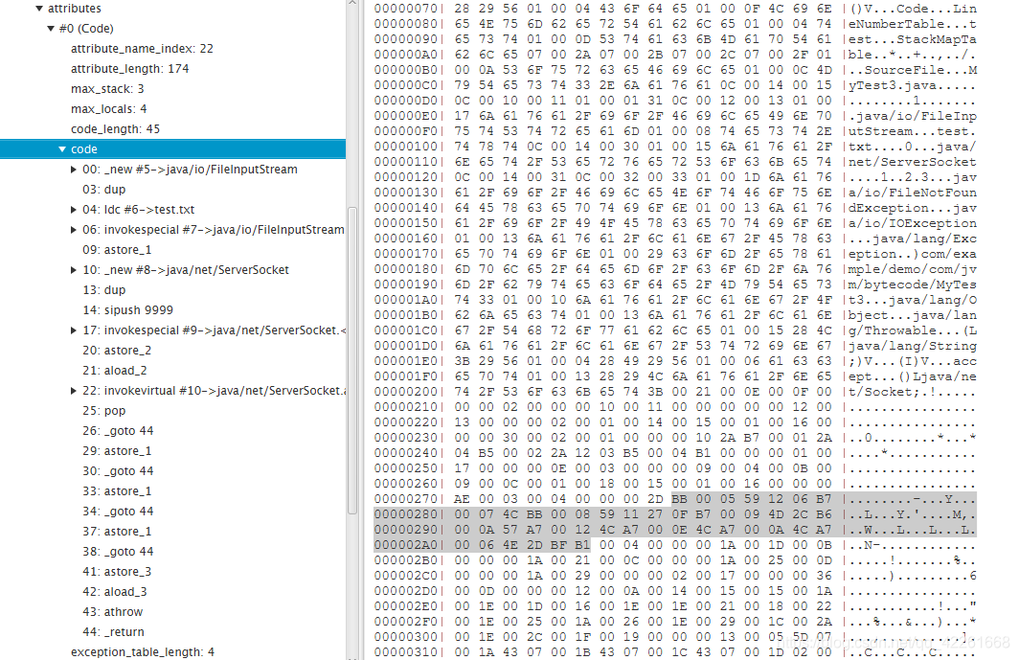Click the tree panel vertical scrollbar thumb
1019x660 pixels.
click(352, 361)
